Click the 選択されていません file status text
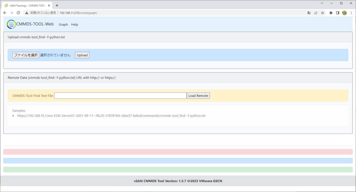Image resolution: width=356 pixels, height=192 pixels. point(55,55)
